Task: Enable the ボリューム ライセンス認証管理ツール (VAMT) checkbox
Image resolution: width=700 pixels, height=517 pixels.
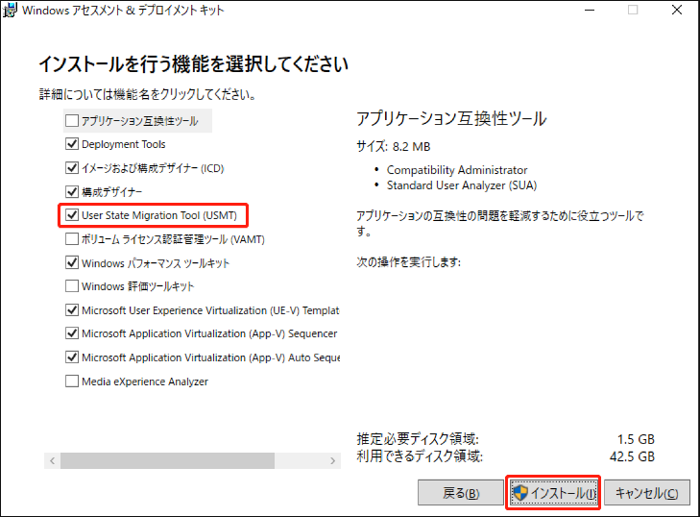Action: tap(72, 239)
